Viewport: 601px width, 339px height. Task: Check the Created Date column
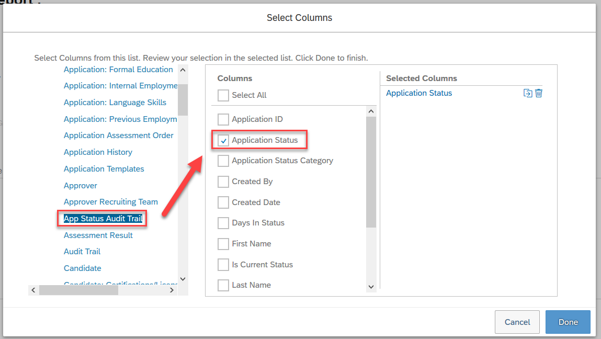pyautogui.click(x=223, y=202)
